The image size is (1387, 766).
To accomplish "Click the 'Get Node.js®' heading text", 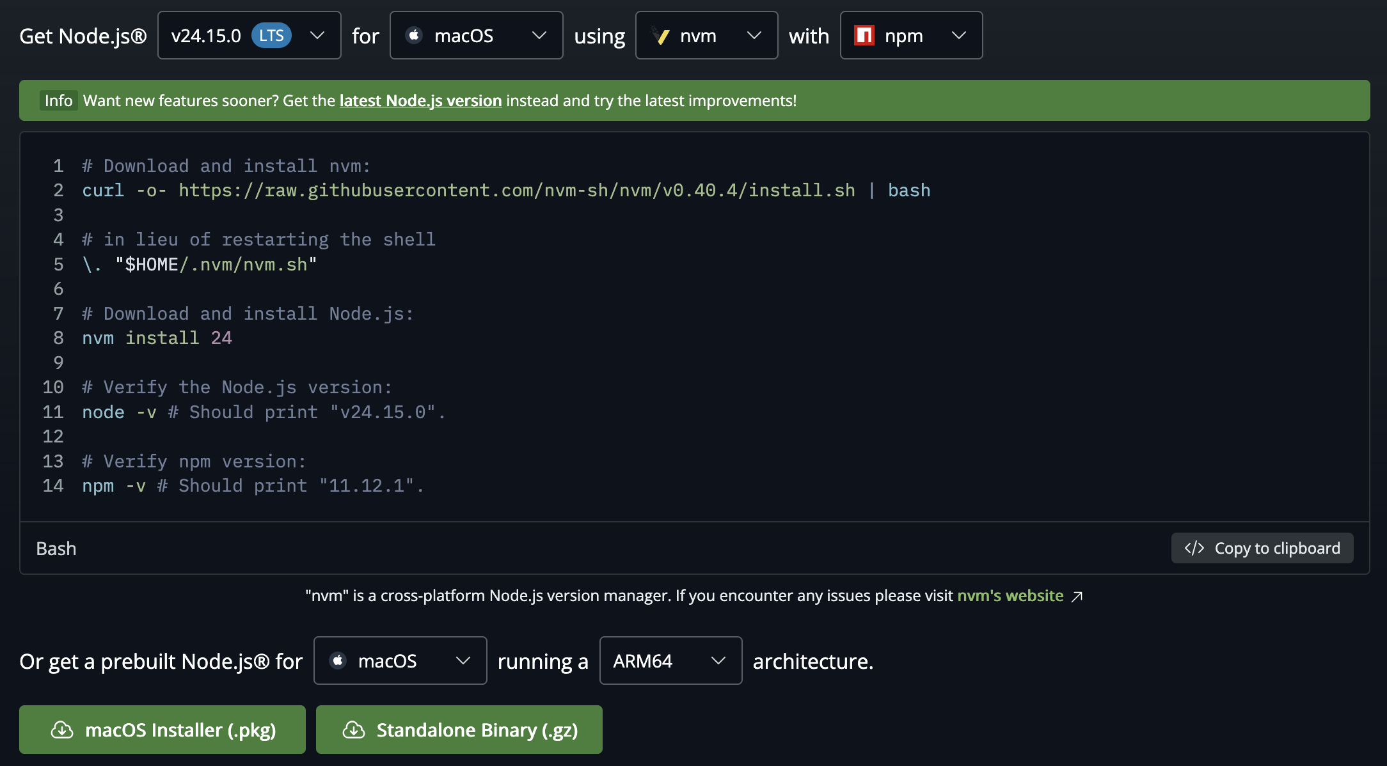I will pyautogui.click(x=83, y=36).
